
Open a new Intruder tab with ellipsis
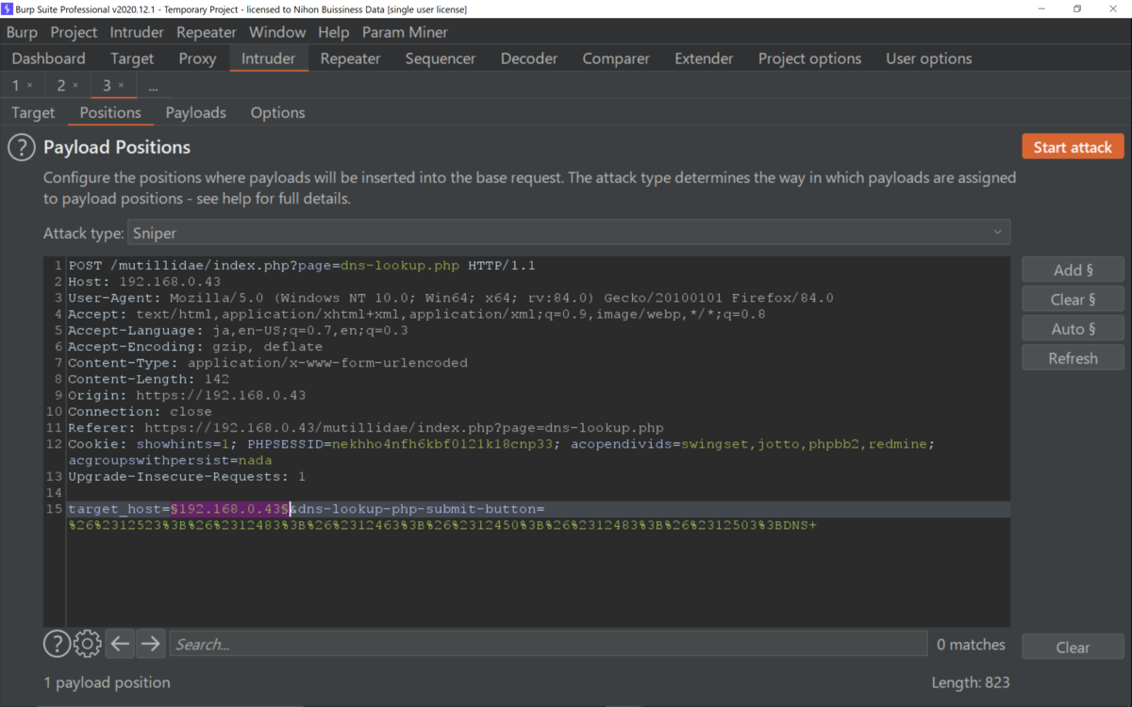(153, 86)
